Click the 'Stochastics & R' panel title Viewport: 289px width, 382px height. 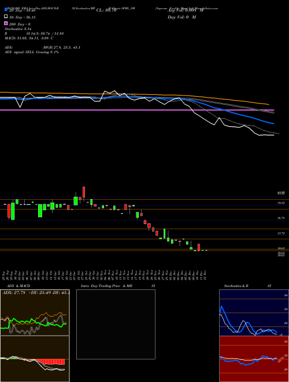point(236,286)
